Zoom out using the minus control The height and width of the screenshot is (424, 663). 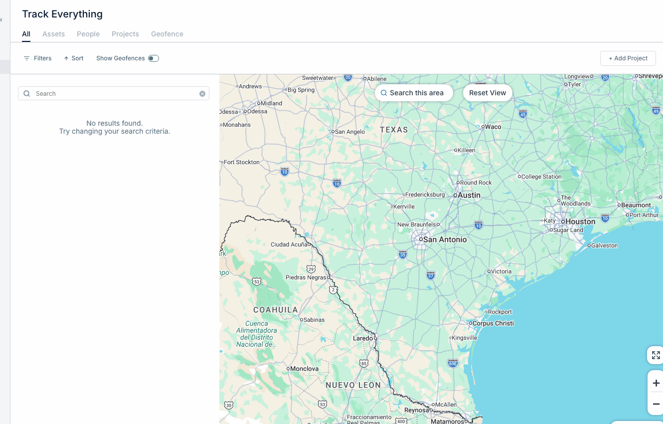[x=656, y=404]
